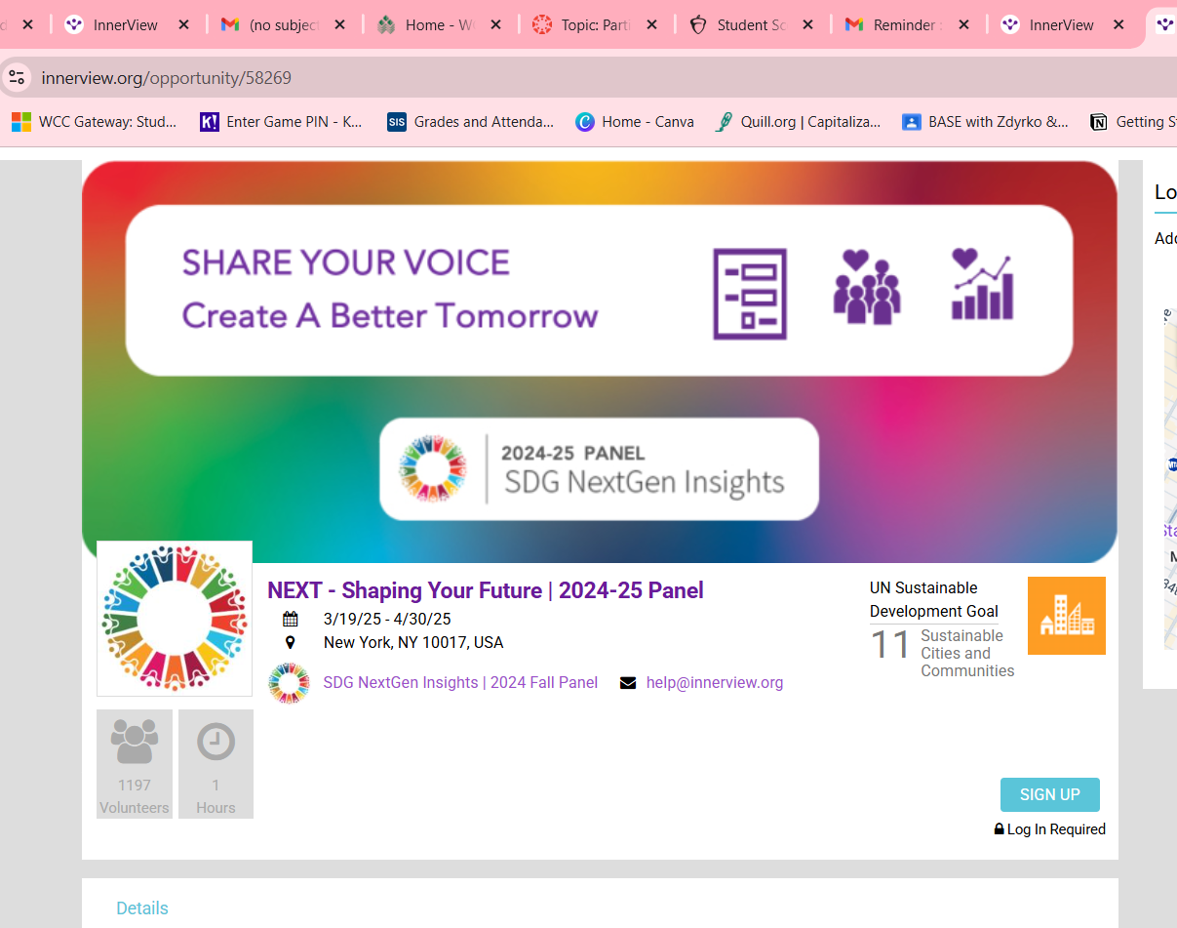Click the people with heart banner icon
The width and height of the screenshot is (1177, 928).
coord(867,287)
